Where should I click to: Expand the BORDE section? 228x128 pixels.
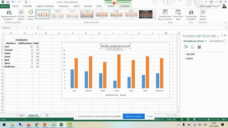click(188, 58)
